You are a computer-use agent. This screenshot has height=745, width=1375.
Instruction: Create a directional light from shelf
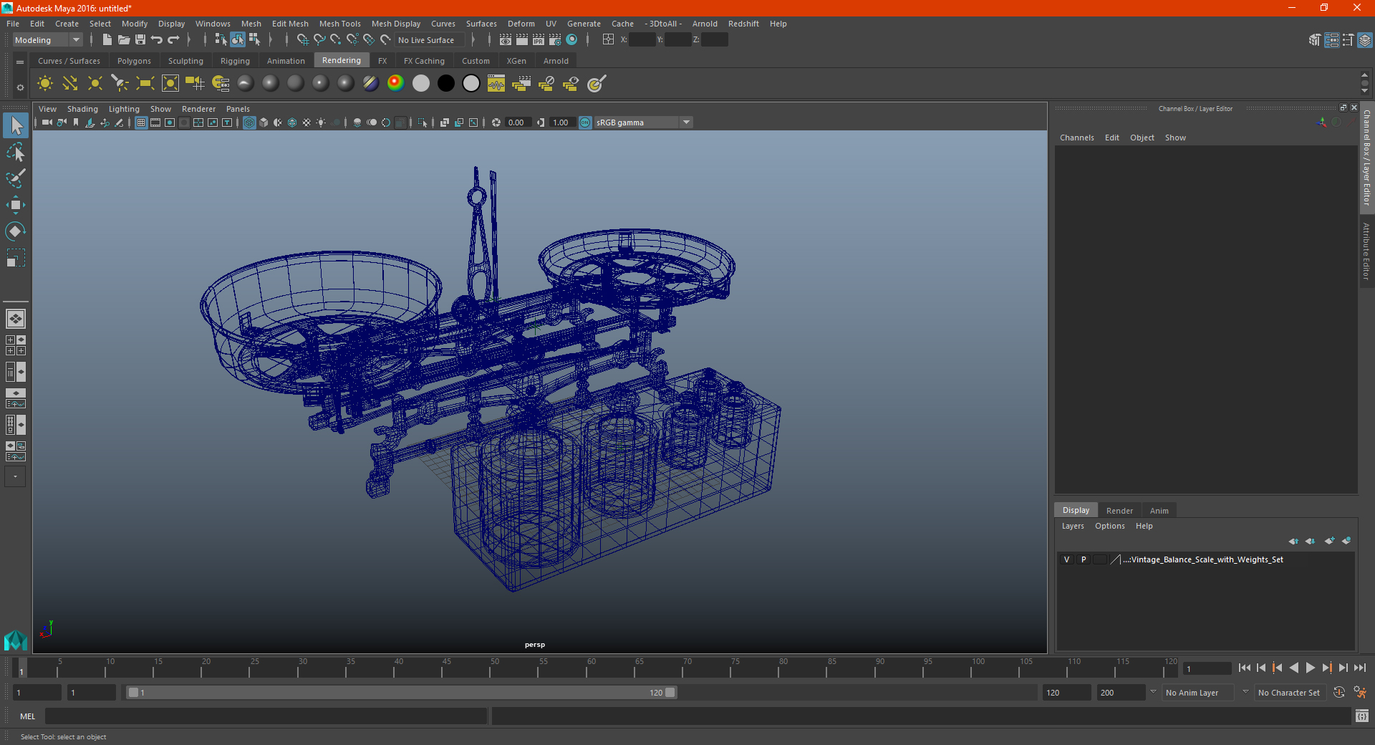[70, 84]
